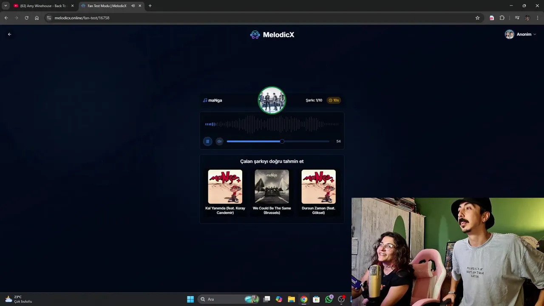The height and width of the screenshot is (306, 544).
Task: View site information icon in address bar
Action: (49, 18)
